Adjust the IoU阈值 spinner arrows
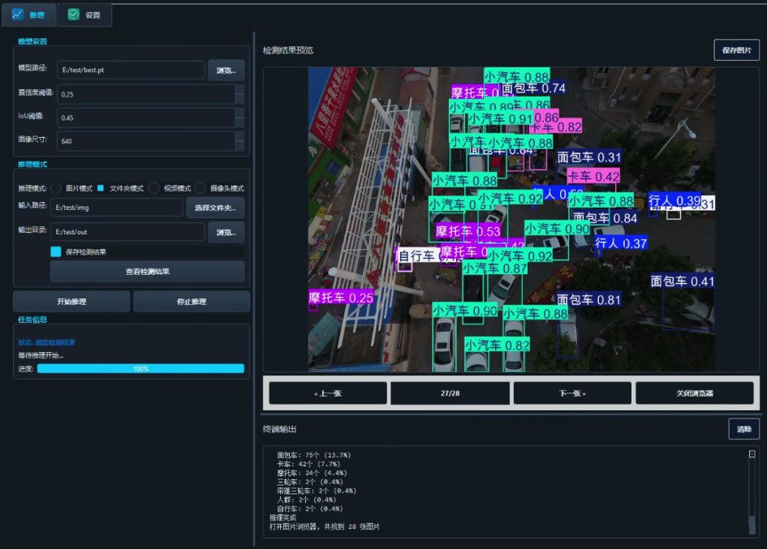This screenshot has height=549, width=767. [239, 118]
